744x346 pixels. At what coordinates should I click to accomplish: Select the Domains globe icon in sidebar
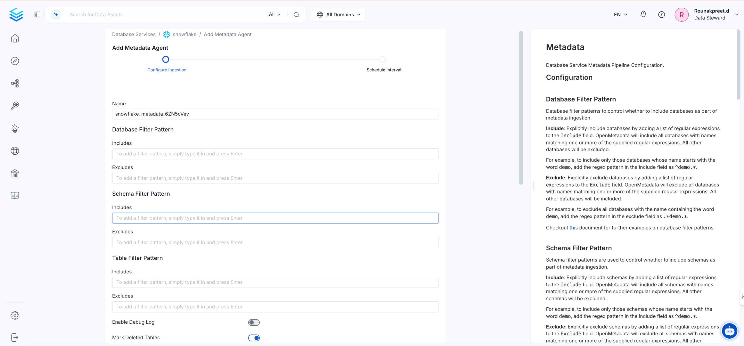tap(15, 151)
